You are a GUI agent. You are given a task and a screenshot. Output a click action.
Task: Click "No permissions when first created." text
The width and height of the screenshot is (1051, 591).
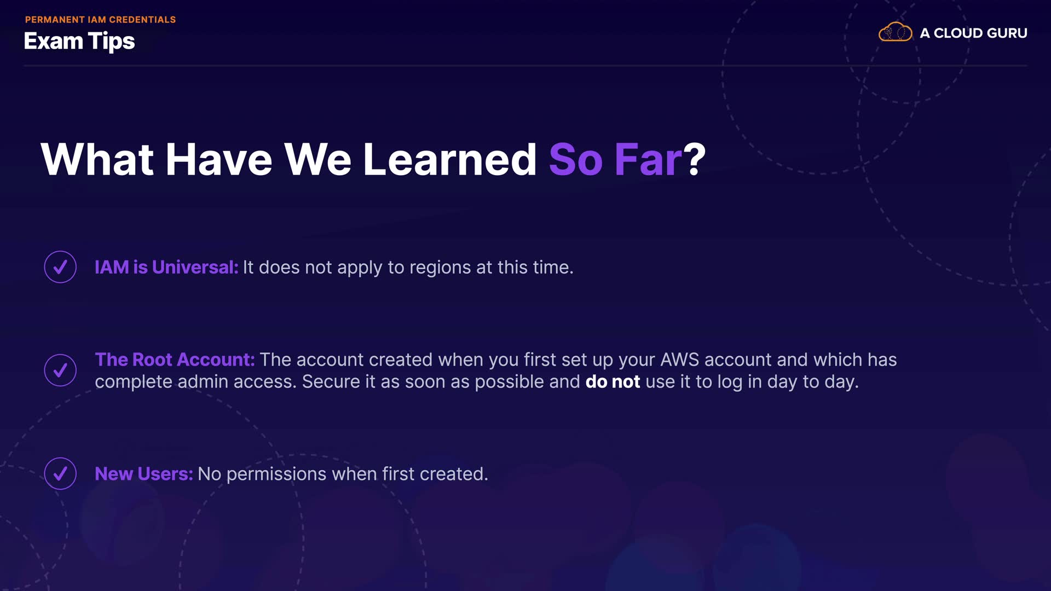click(x=343, y=474)
